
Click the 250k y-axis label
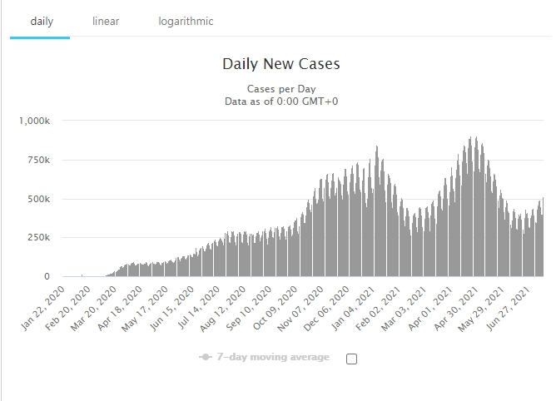tap(38, 238)
